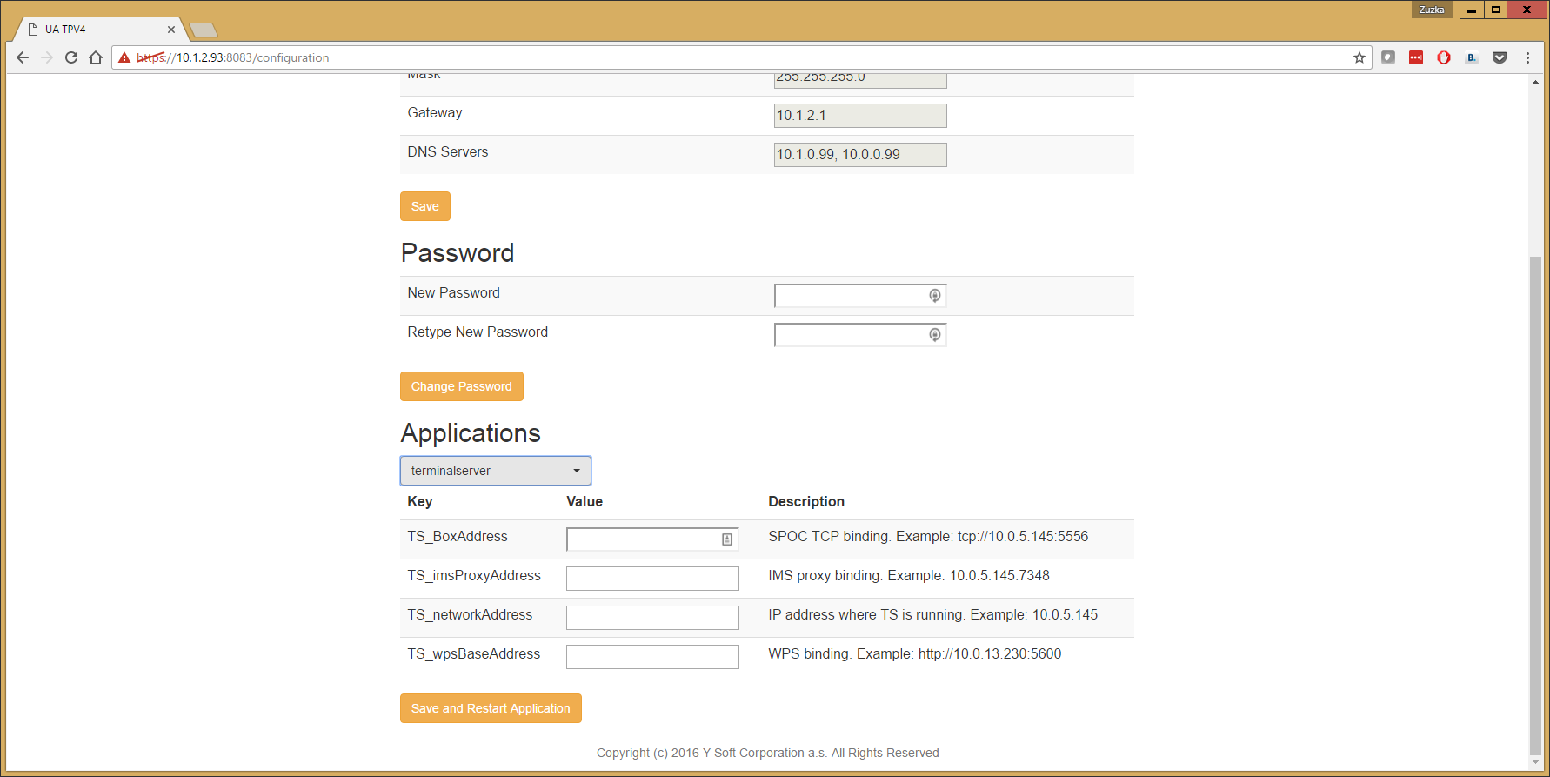This screenshot has height=777, width=1550.
Task: Reload the configuration page
Action: pyautogui.click(x=71, y=57)
